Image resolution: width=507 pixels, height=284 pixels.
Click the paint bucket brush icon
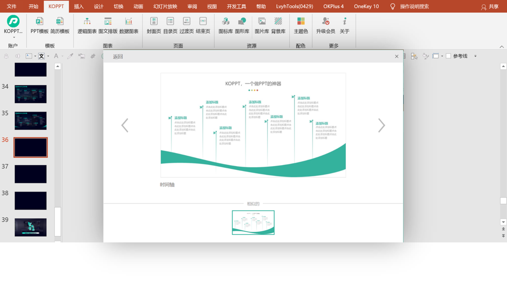pyautogui.click(x=426, y=56)
